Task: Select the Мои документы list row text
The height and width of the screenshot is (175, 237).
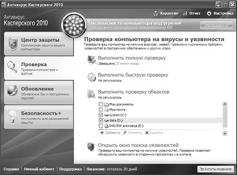Action: point(121,104)
